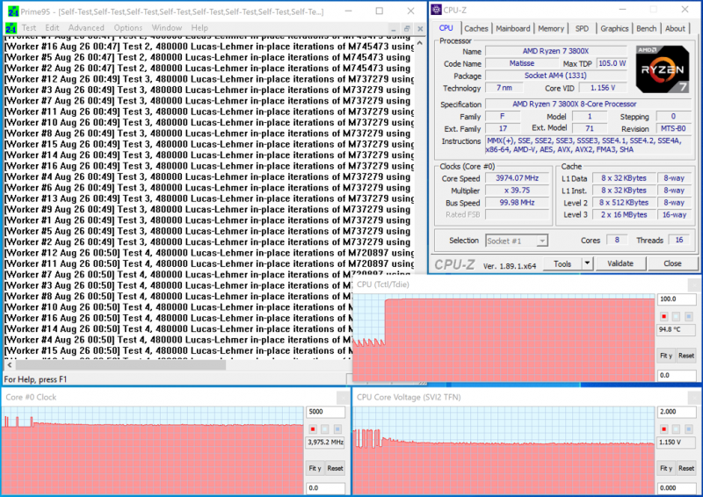This screenshot has height=497, width=703.
Task: Click the light cyan background swatch in CPU Tctl/Tdie graph
Action: click(x=676, y=316)
